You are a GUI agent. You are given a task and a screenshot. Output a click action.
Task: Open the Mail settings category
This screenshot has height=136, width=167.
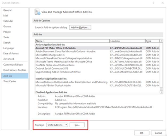point(5,16)
